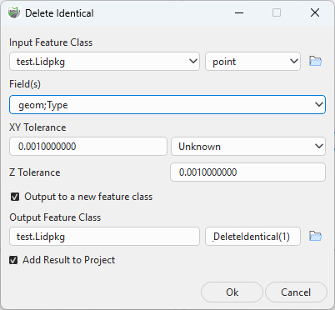
Task: Close the Delete Identical dialog
Action: (x=315, y=12)
